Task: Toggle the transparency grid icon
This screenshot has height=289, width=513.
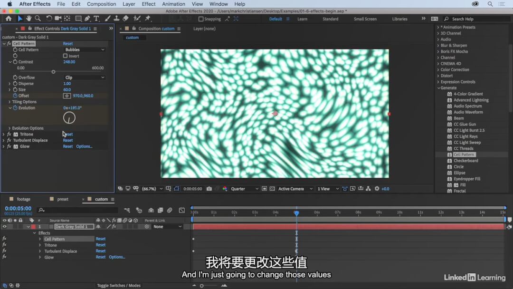Action: [x=272, y=189]
